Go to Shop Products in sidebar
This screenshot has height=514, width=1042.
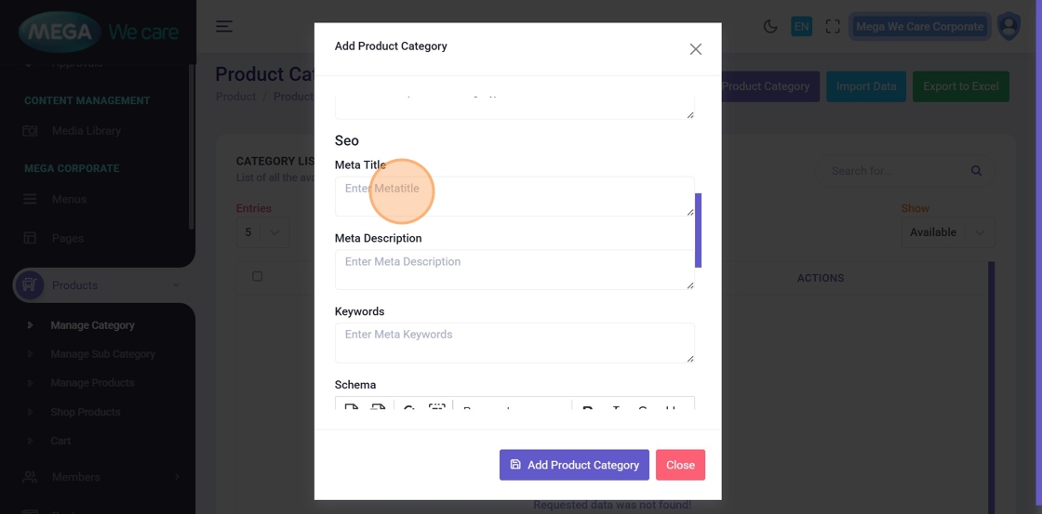[x=86, y=412]
